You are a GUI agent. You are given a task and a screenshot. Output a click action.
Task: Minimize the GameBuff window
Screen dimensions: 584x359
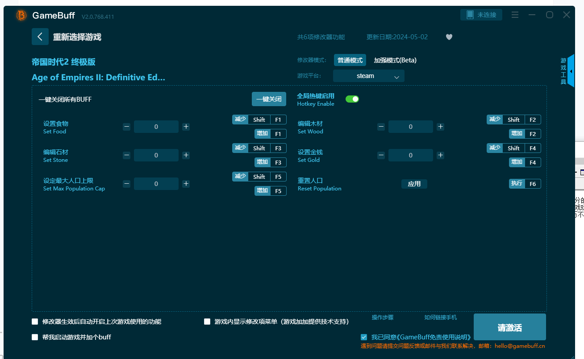(x=532, y=15)
